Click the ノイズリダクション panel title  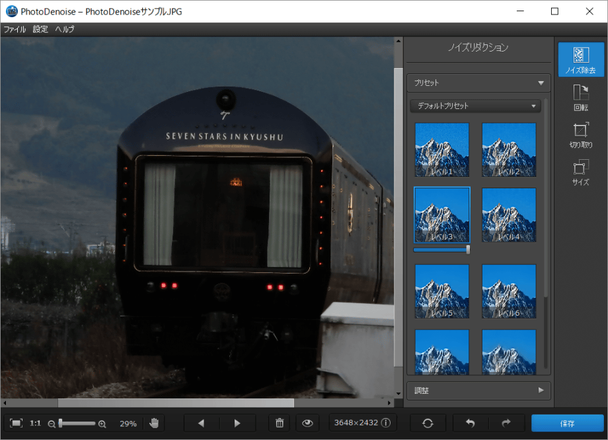pos(478,48)
